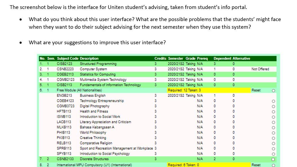Tick the Discrete Structures checkbox
Image resolution: width=297 pixels, height=167 pixels.
point(273,159)
